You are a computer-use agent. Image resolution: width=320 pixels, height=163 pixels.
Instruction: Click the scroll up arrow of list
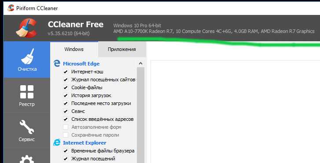tap(140, 64)
